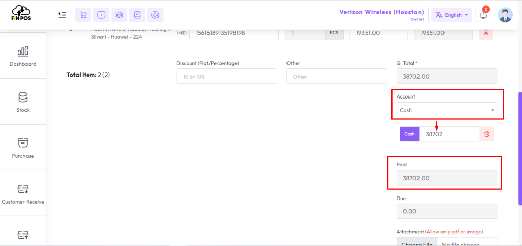Open the shopping cart shortcut icon
Image resolution: width=522 pixels, height=246 pixels.
(83, 15)
